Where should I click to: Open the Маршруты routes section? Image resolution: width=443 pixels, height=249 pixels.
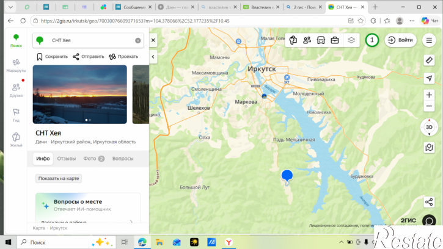point(16,65)
